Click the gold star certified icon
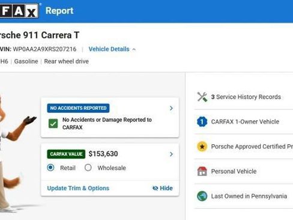 [x=202, y=147]
